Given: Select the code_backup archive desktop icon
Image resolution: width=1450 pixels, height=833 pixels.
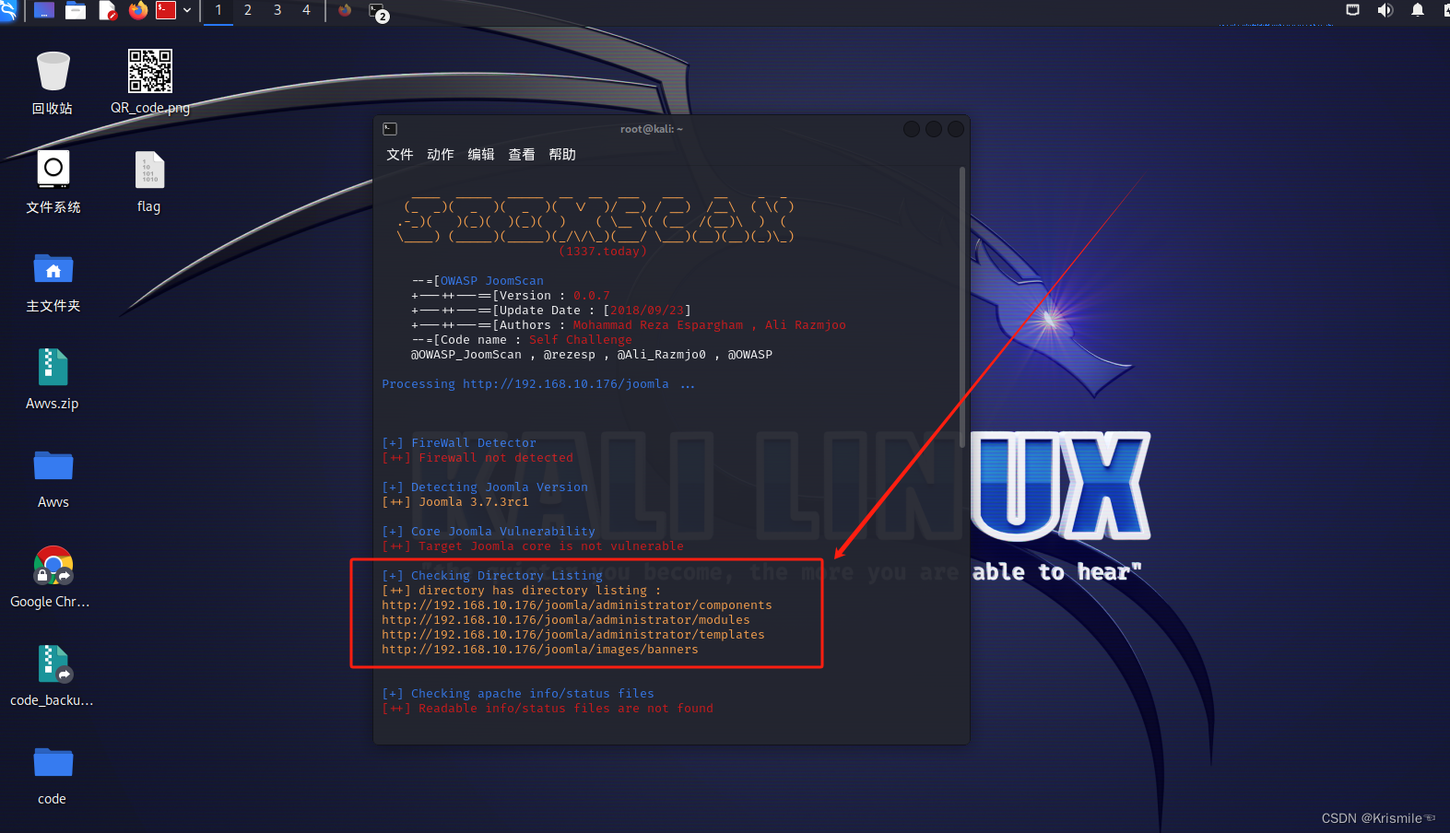Looking at the screenshot, I should 53,675.
